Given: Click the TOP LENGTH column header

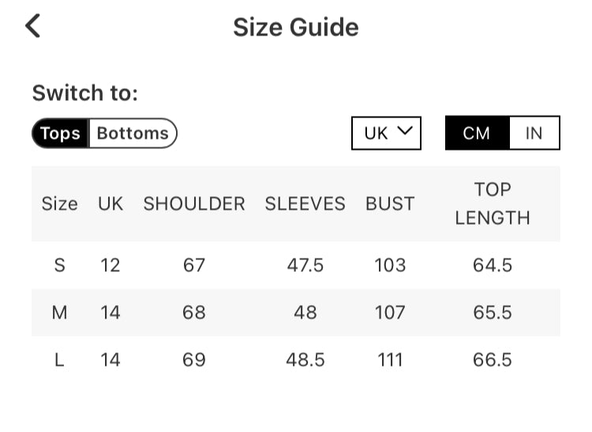Looking at the screenshot, I should (493, 203).
